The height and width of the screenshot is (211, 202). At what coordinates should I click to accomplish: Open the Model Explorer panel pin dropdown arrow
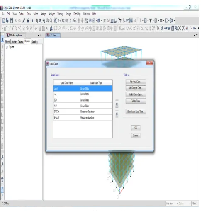pos(39,36)
